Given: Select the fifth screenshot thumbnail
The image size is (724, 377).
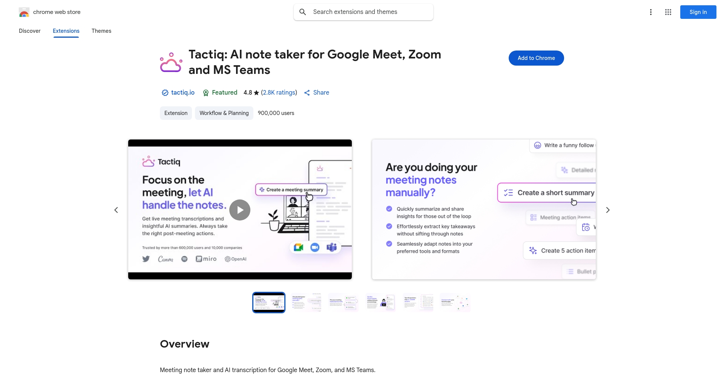Looking at the screenshot, I should 418,302.
